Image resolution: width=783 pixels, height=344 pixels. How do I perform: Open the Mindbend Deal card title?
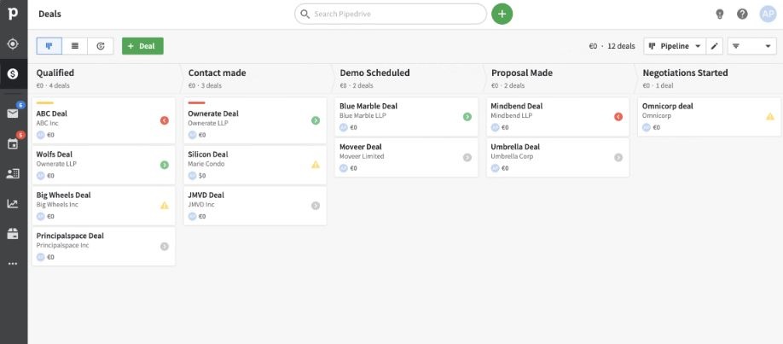(x=517, y=106)
